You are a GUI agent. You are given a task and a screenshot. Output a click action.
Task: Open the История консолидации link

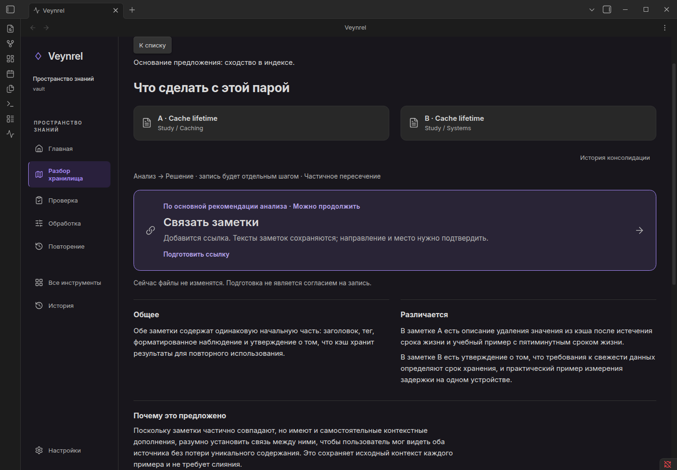click(x=615, y=158)
